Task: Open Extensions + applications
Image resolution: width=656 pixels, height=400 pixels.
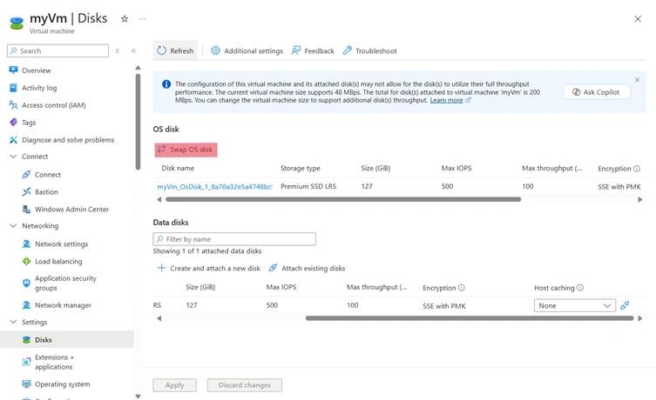Action: click(x=53, y=362)
